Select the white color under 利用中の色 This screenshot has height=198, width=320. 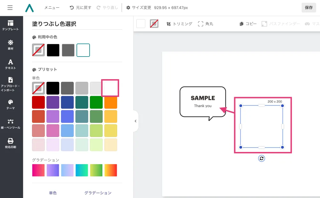[83, 50]
